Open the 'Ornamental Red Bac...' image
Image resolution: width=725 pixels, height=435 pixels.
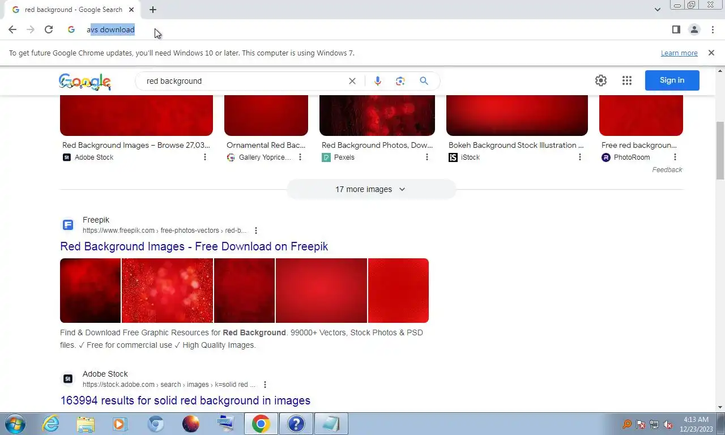coord(266,116)
